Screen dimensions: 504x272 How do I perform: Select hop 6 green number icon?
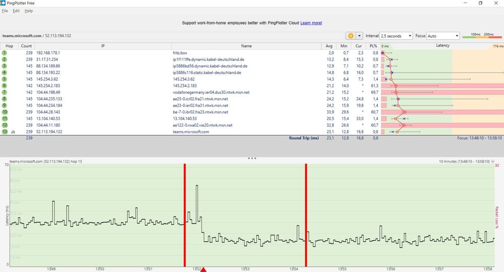click(4, 85)
